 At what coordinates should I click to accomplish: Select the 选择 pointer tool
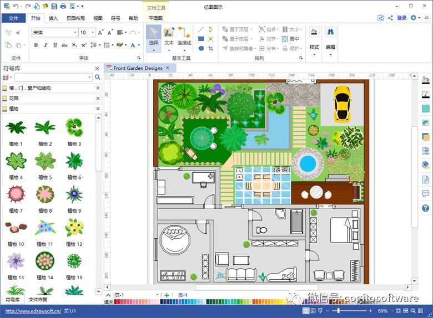tap(154, 39)
